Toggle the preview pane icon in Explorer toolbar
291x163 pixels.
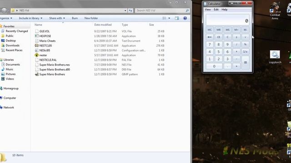pyautogui.click(x=177, y=18)
